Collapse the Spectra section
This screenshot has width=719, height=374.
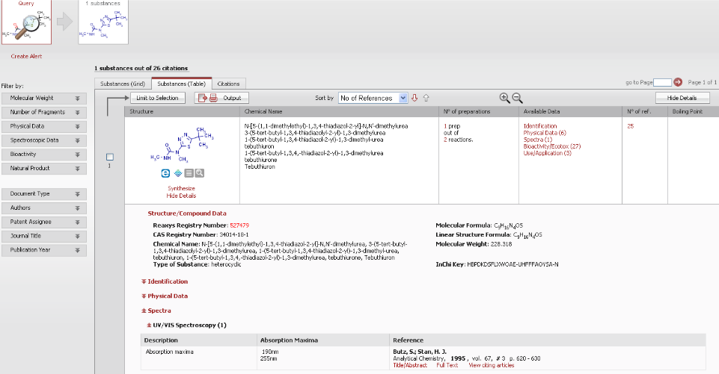(156, 311)
